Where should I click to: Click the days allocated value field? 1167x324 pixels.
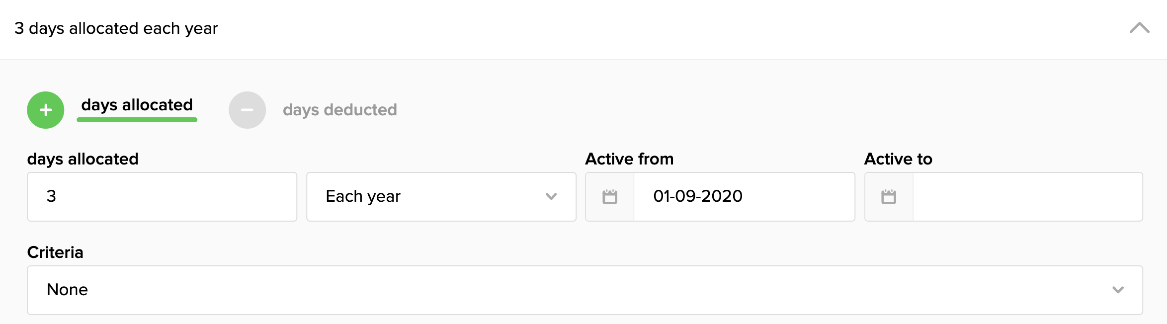click(x=162, y=197)
